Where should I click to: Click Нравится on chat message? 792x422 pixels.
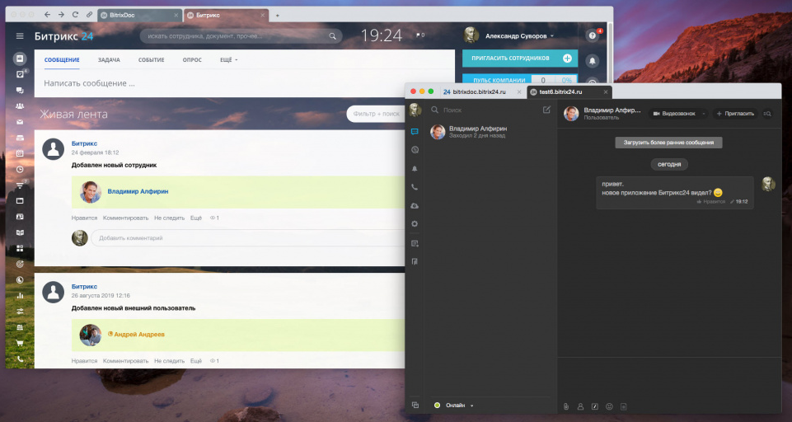point(711,202)
